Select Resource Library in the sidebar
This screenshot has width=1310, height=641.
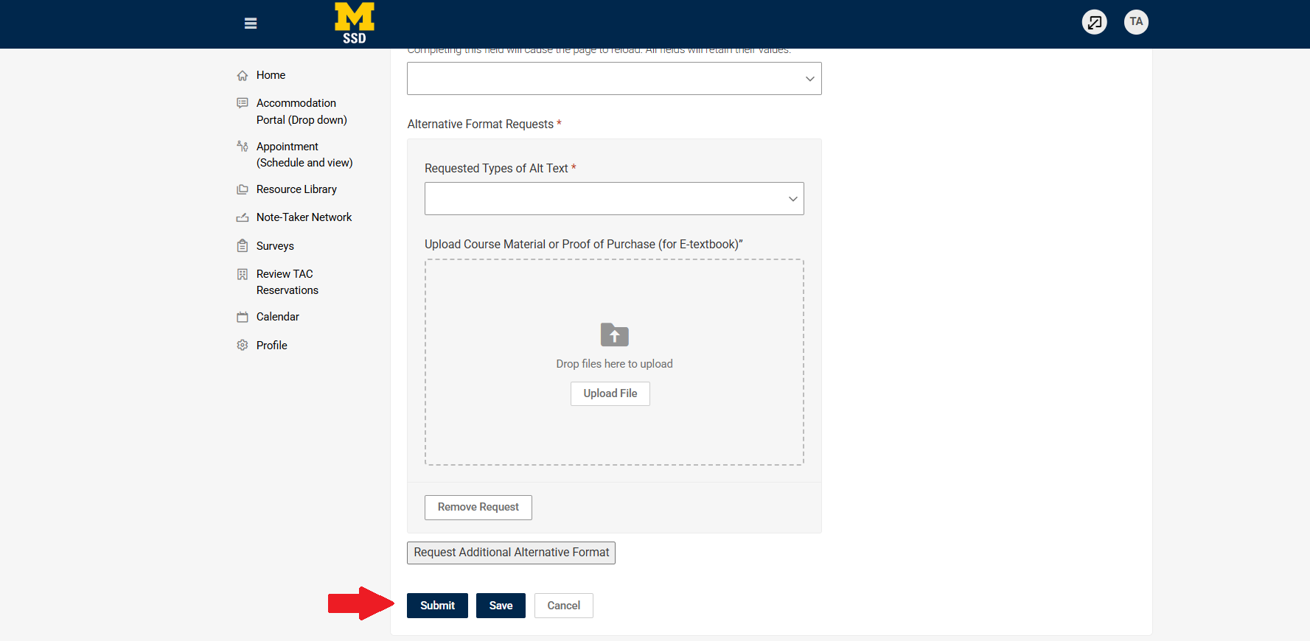(x=296, y=189)
